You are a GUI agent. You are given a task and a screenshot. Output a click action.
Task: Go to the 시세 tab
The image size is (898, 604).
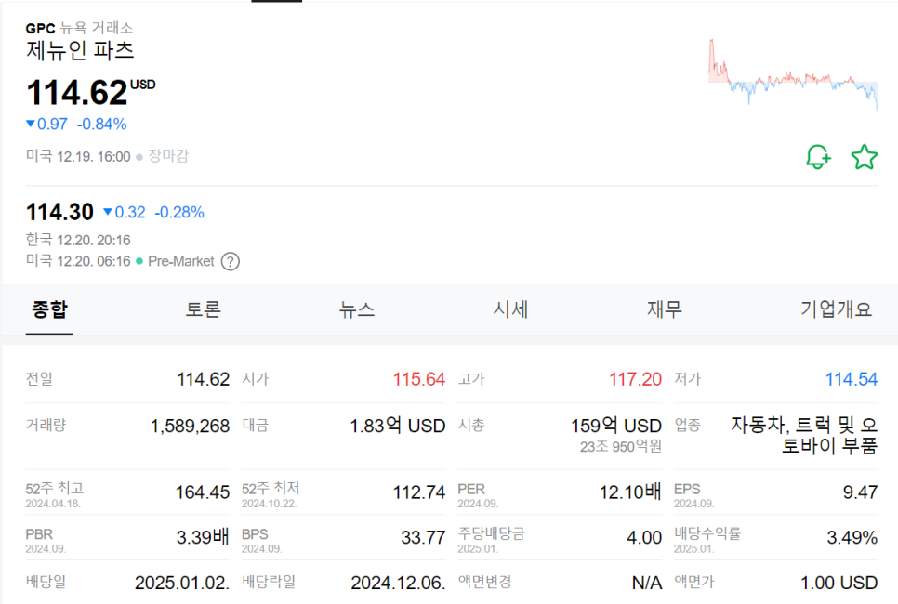511,309
